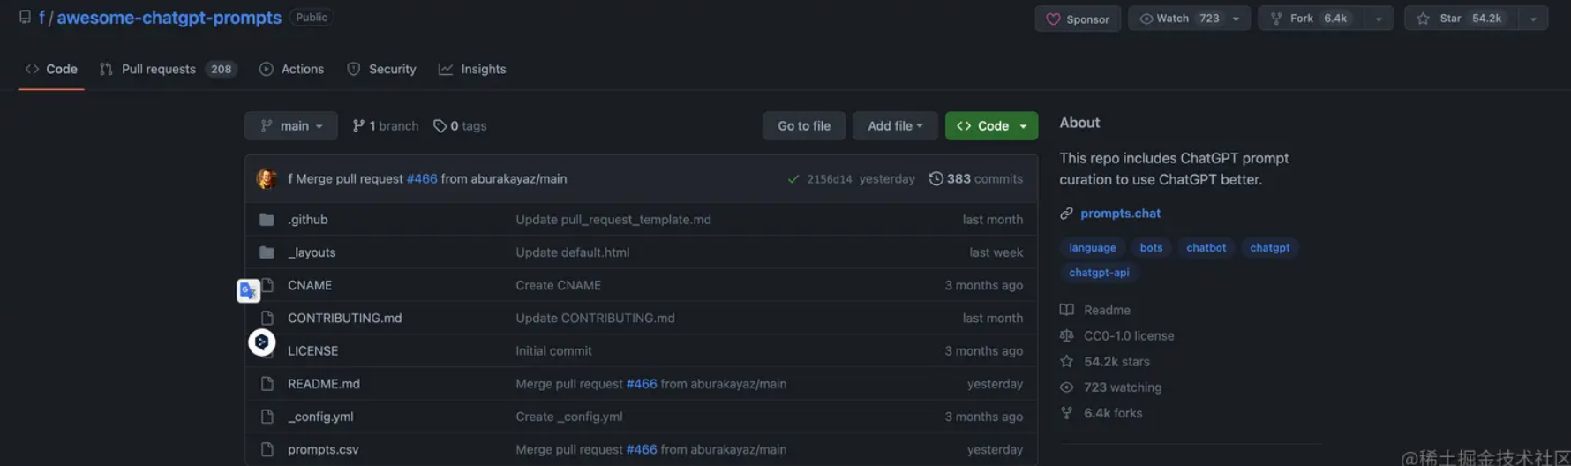Viewport: 1571px width, 466px height.
Task: Click the .github folder icon
Action: click(x=267, y=220)
